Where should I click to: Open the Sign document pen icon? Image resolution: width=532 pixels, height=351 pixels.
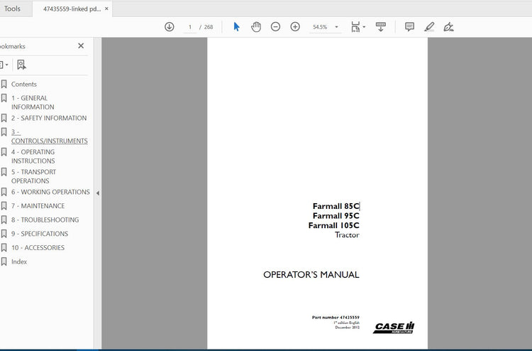coord(448,27)
